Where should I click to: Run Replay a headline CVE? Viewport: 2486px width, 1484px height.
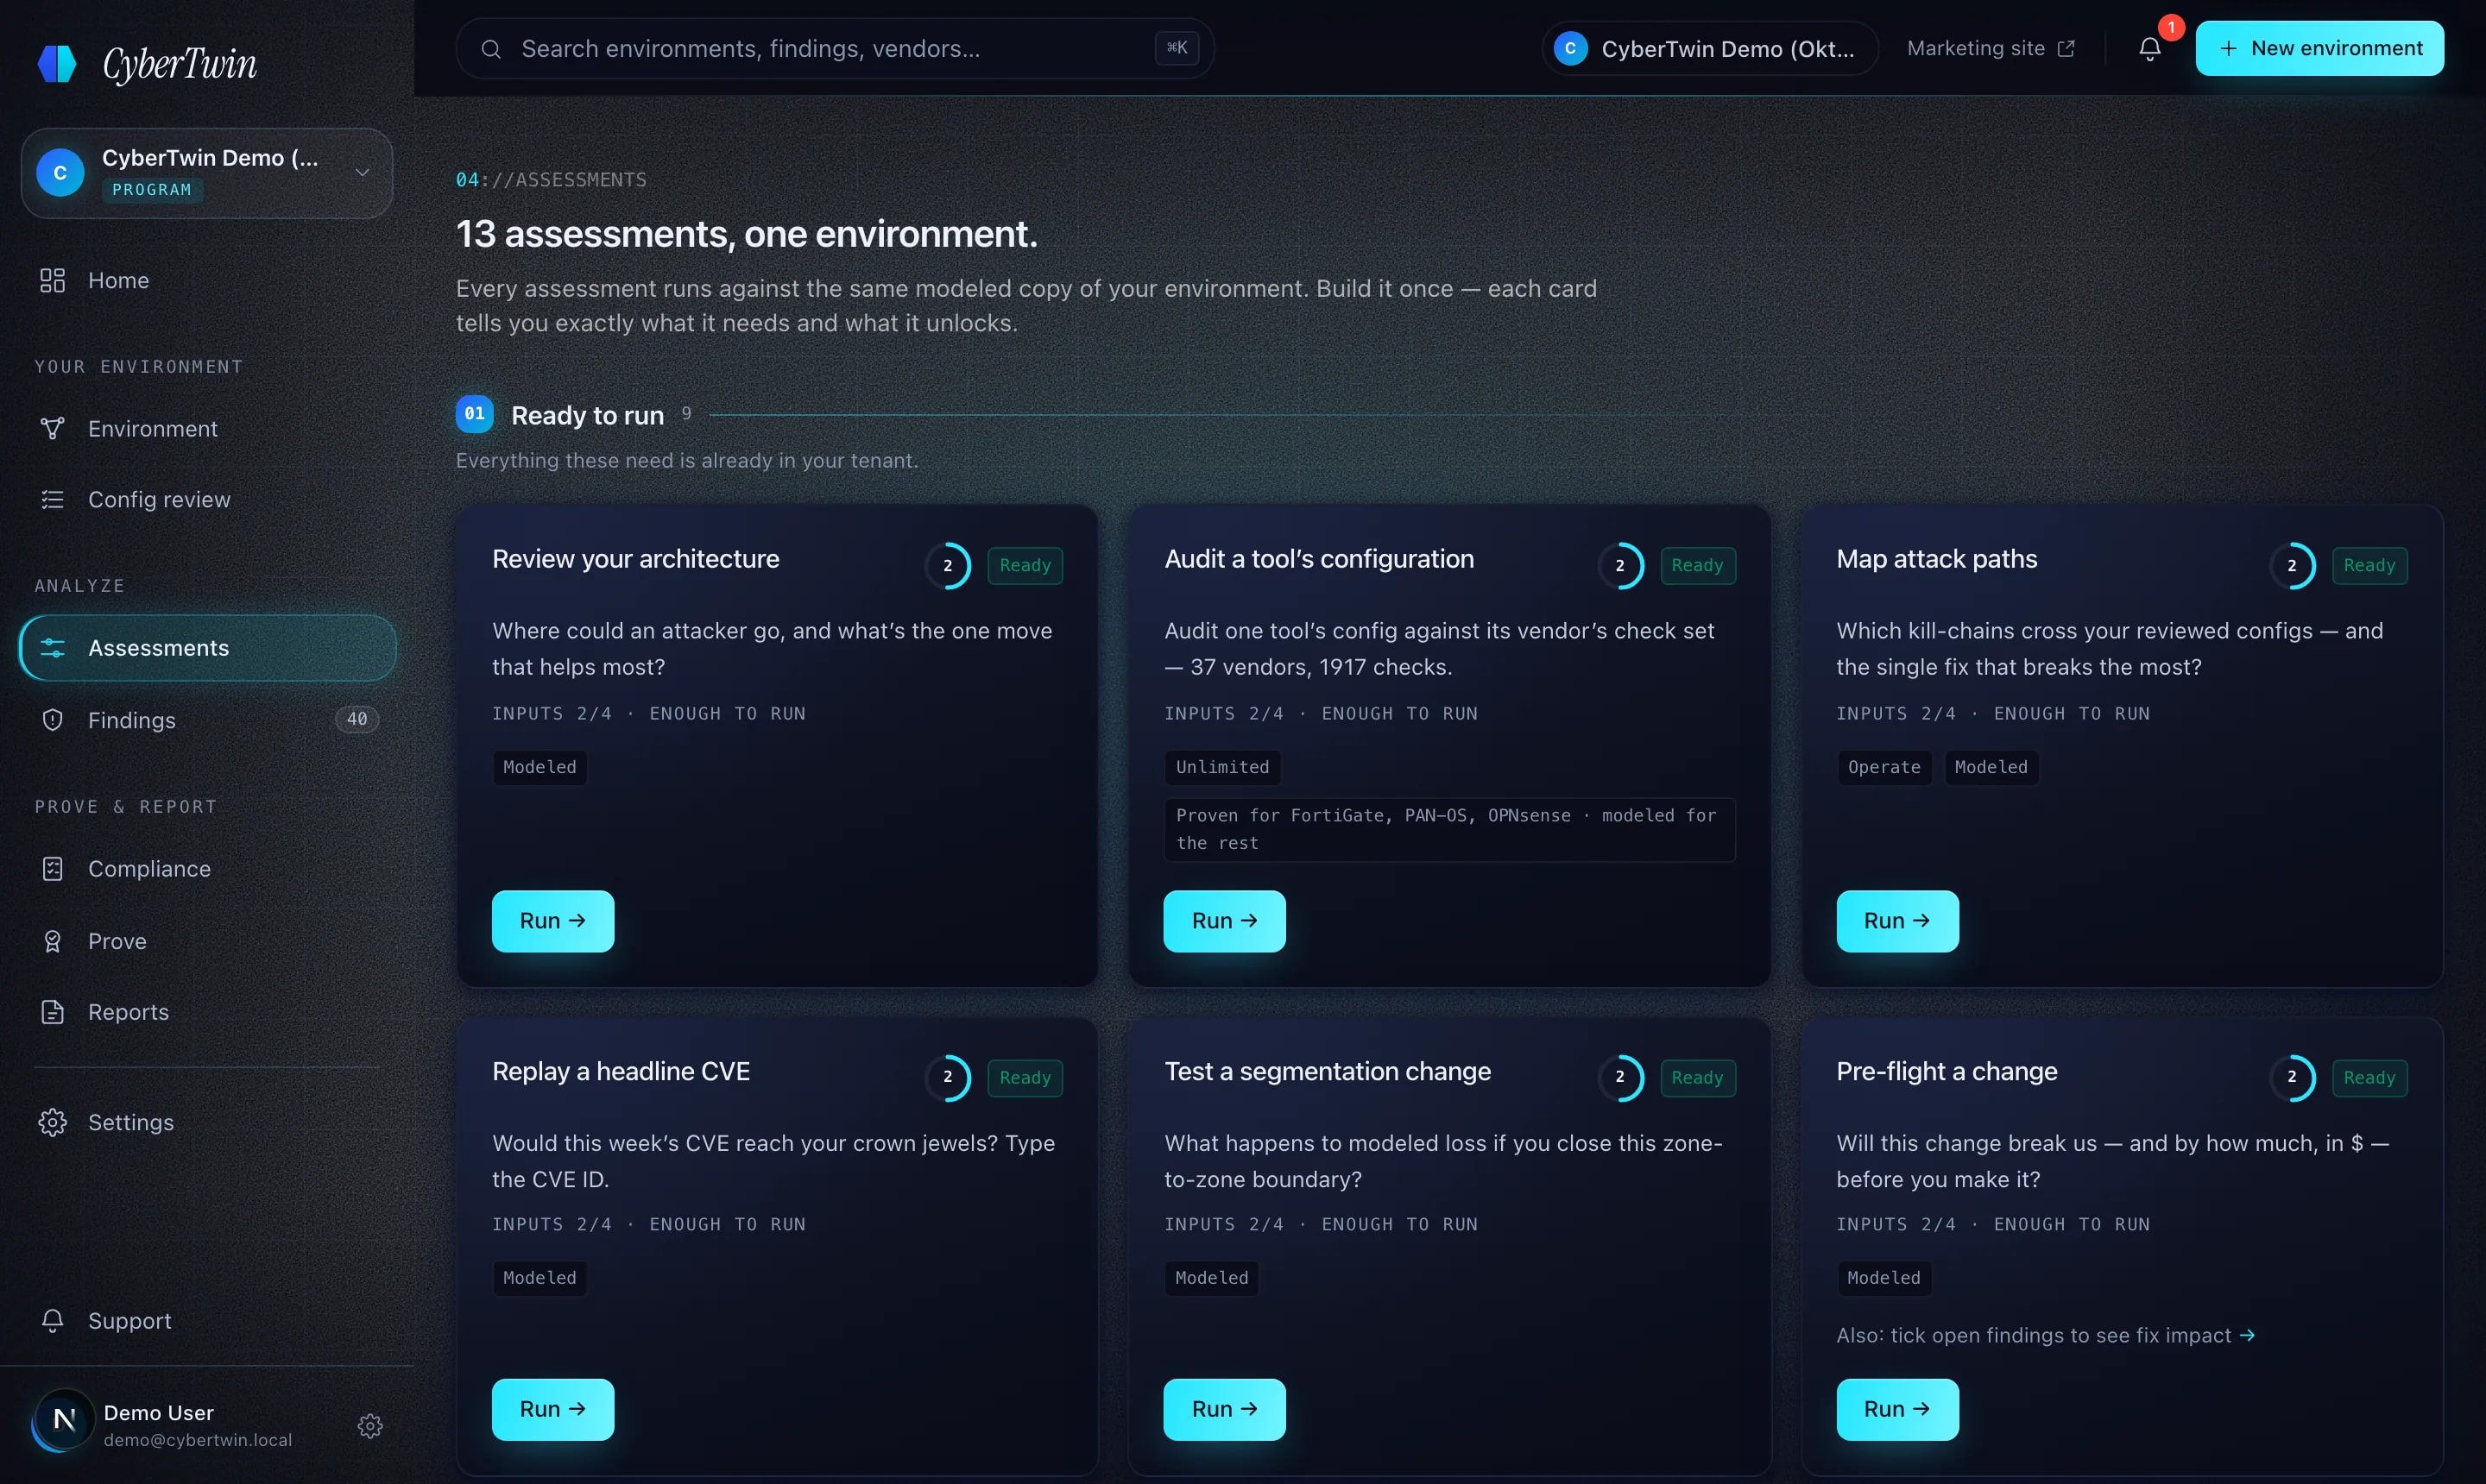(x=552, y=1408)
